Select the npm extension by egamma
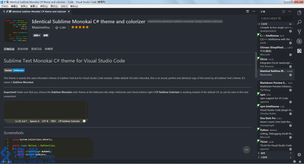 coord(276,98)
